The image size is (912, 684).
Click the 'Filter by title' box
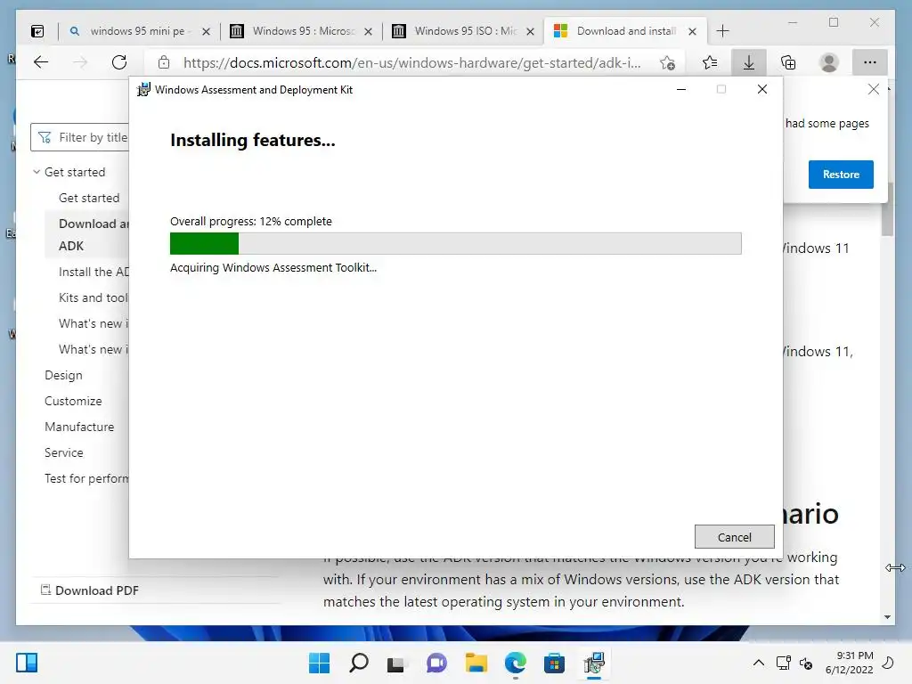(80, 137)
